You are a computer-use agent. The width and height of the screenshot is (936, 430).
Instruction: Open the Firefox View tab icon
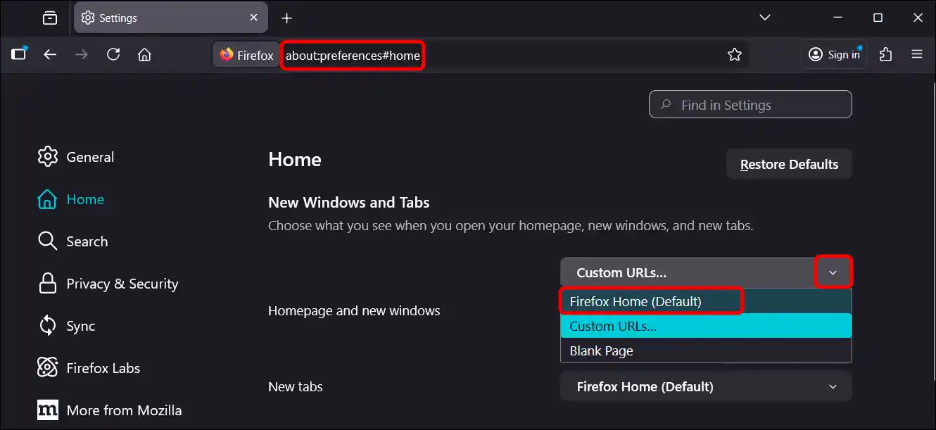pos(49,18)
